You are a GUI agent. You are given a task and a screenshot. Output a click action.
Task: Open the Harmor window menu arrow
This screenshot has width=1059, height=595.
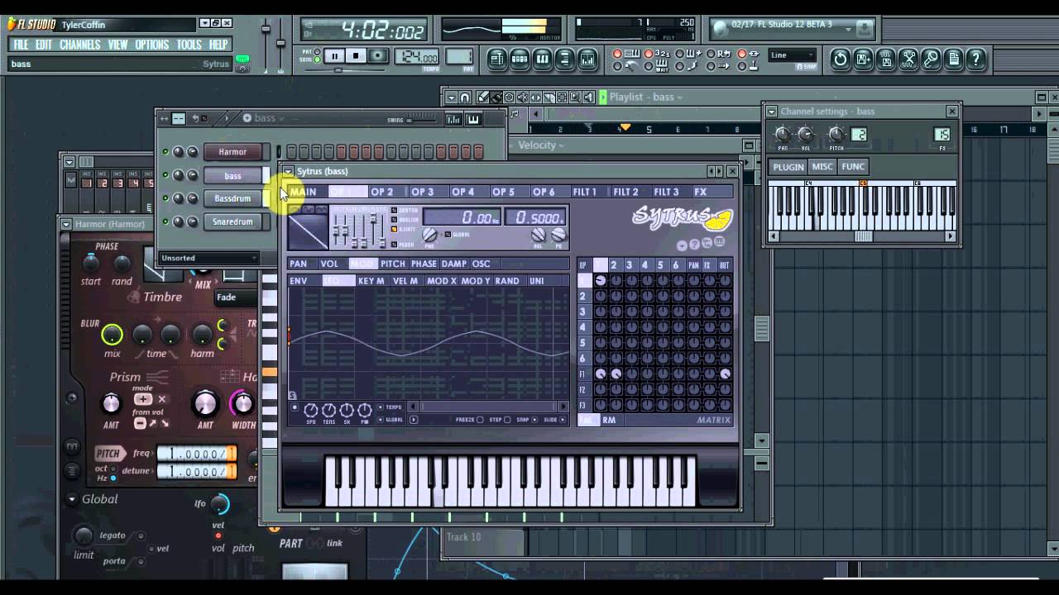point(65,224)
